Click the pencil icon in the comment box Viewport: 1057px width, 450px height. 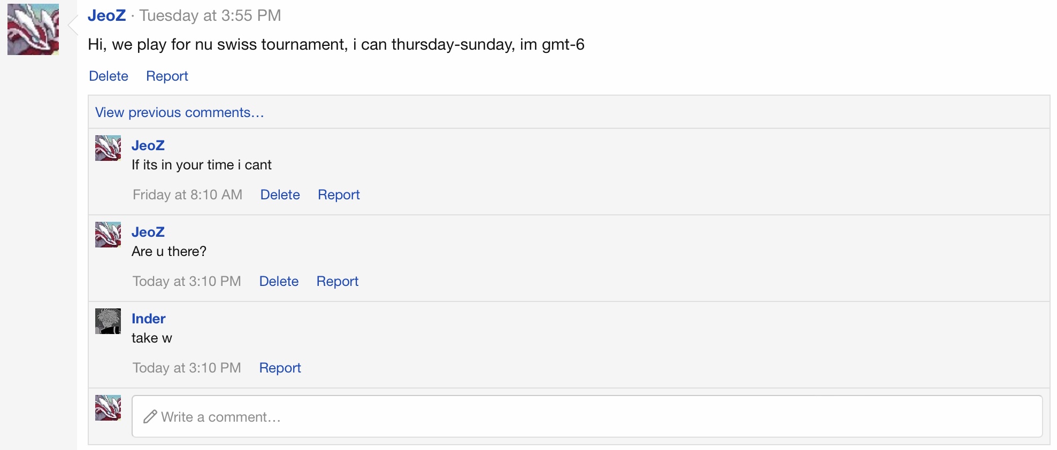point(150,417)
